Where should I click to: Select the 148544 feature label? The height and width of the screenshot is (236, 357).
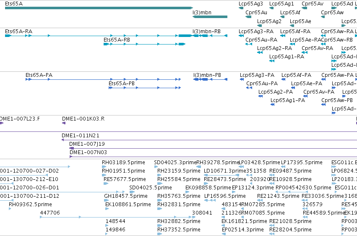115,221
